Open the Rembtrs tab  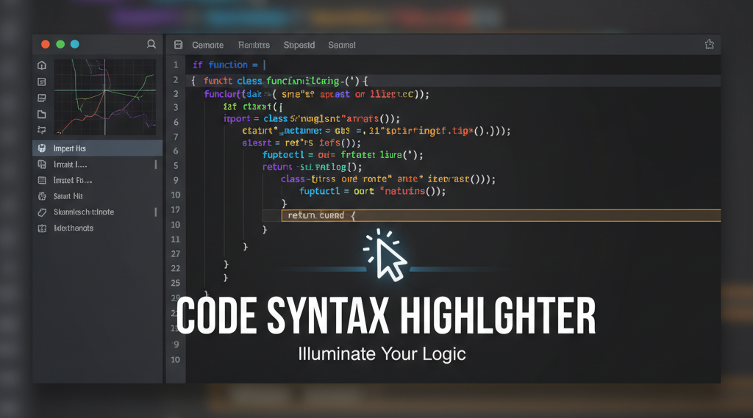[254, 45]
